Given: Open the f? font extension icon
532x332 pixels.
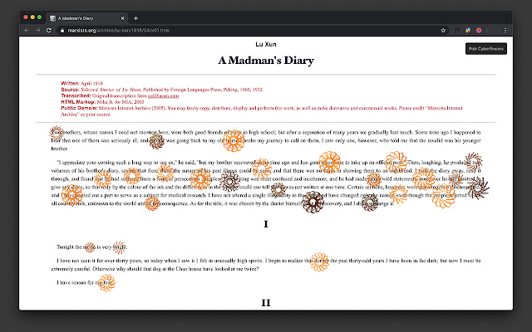Looking at the screenshot, I should 457,30.
